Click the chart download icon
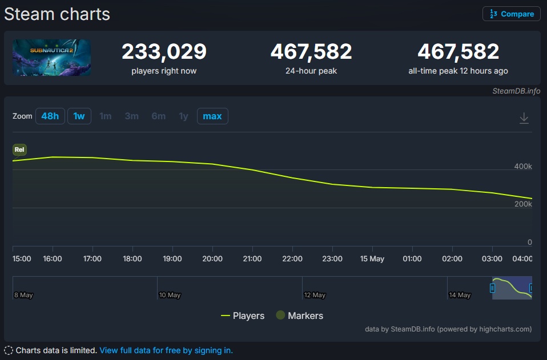This screenshot has width=547, height=360. [524, 118]
